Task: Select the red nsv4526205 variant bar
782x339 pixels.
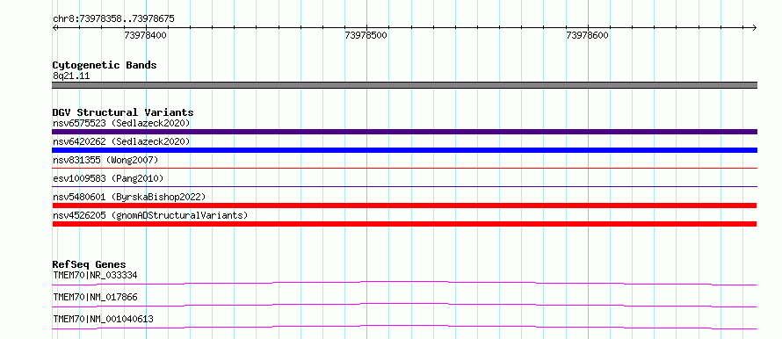Action: tap(404, 224)
